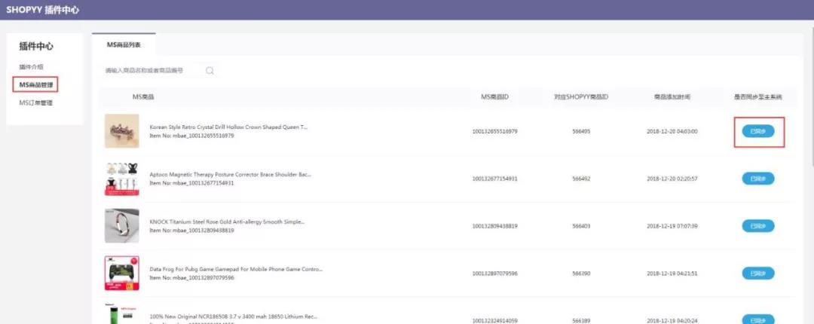Click the SHOPYY 插件中心 header title
This screenshot has width=814, height=324.
coord(42,10)
